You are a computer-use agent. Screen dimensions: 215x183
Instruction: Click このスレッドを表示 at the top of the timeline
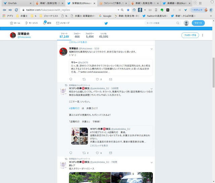[78, 42]
